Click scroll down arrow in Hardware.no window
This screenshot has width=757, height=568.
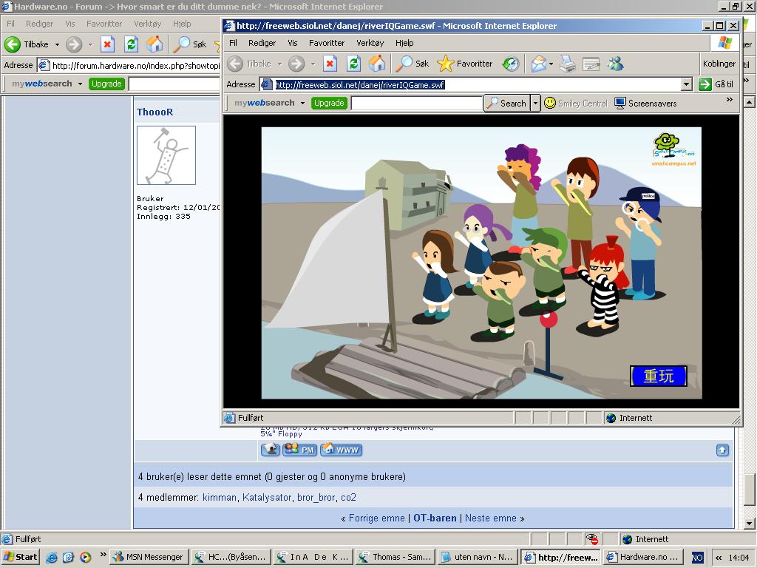(x=750, y=524)
